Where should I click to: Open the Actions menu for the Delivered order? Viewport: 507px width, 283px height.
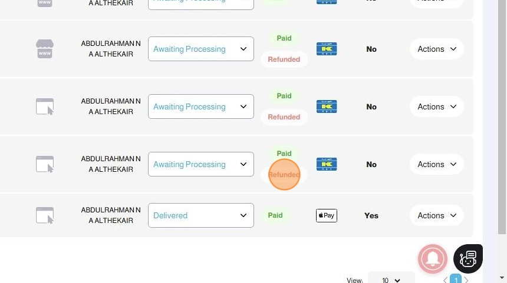[436, 215]
